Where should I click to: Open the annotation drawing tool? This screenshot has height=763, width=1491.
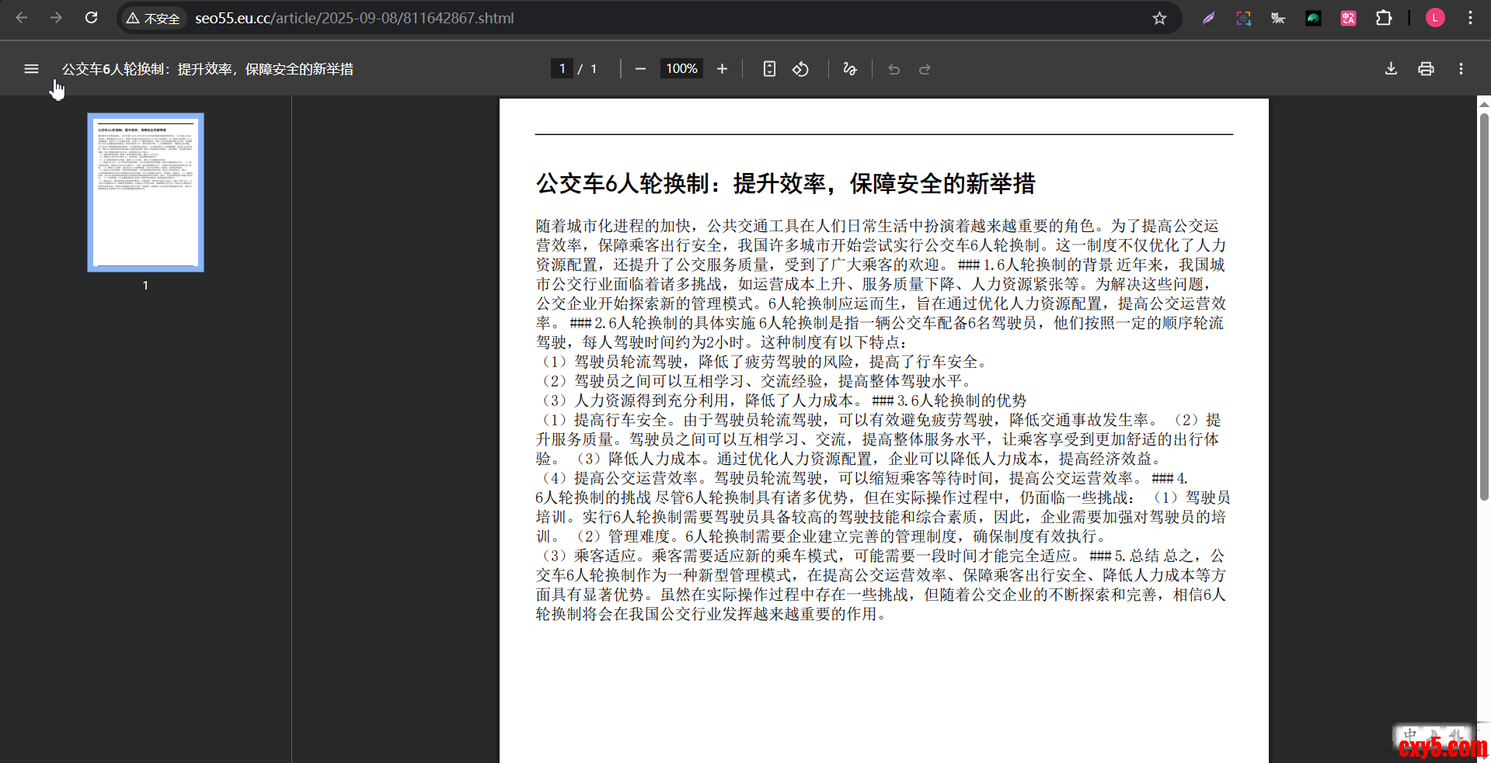849,68
